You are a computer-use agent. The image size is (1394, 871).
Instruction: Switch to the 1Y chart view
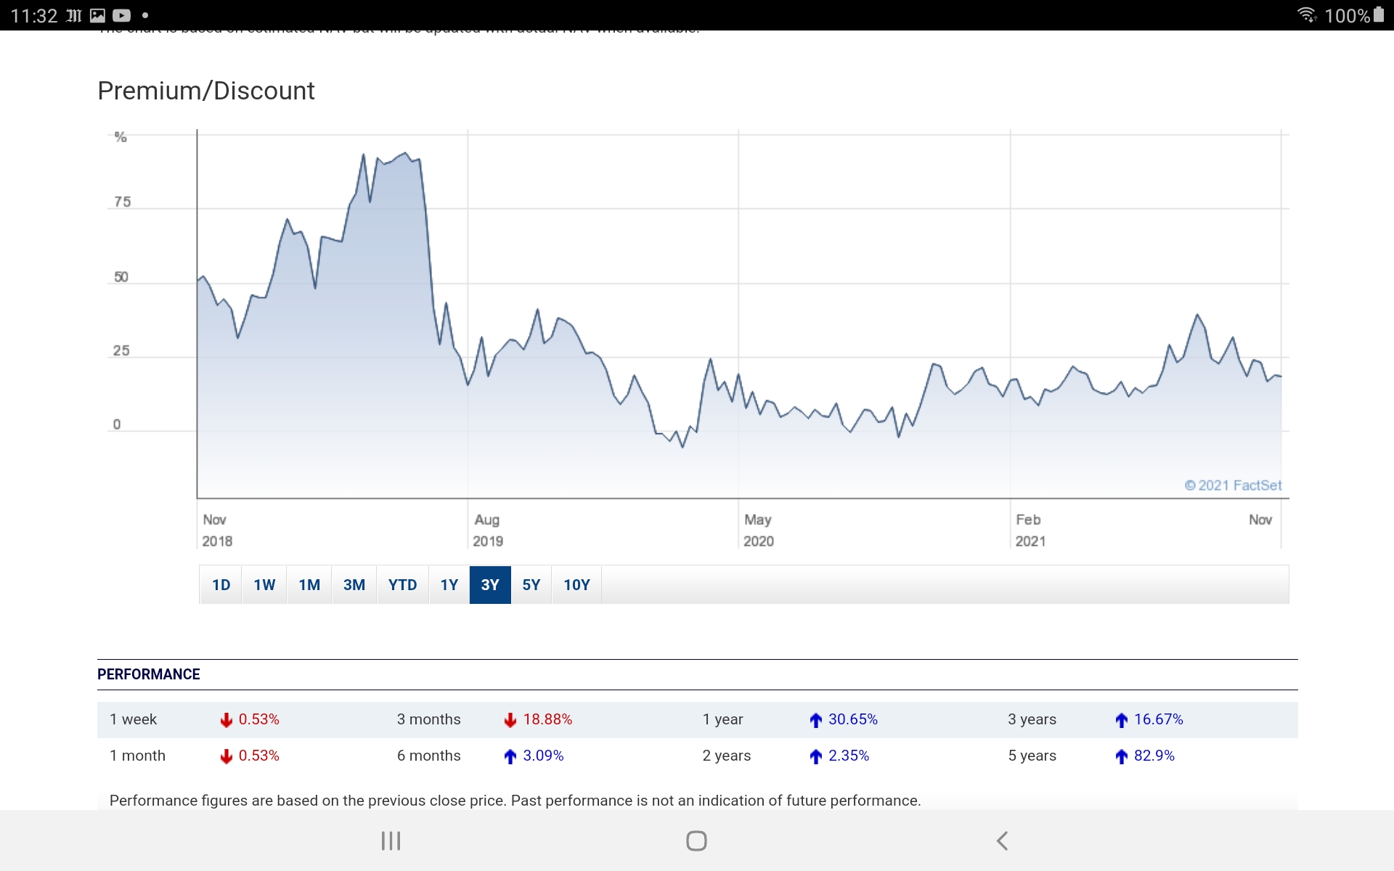[449, 585]
